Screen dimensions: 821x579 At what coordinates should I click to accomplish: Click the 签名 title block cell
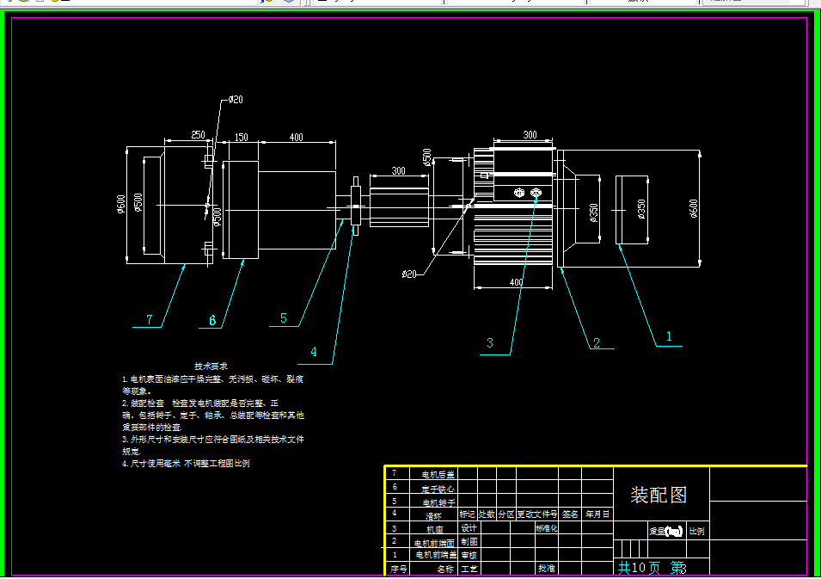click(x=570, y=514)
